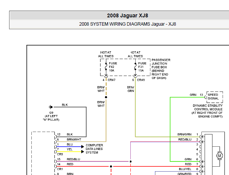Click the G9 ground symbol

click(51, 107)
